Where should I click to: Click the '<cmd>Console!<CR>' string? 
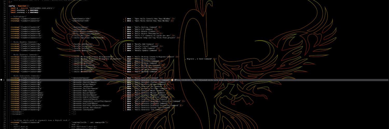tap(81, 19)
